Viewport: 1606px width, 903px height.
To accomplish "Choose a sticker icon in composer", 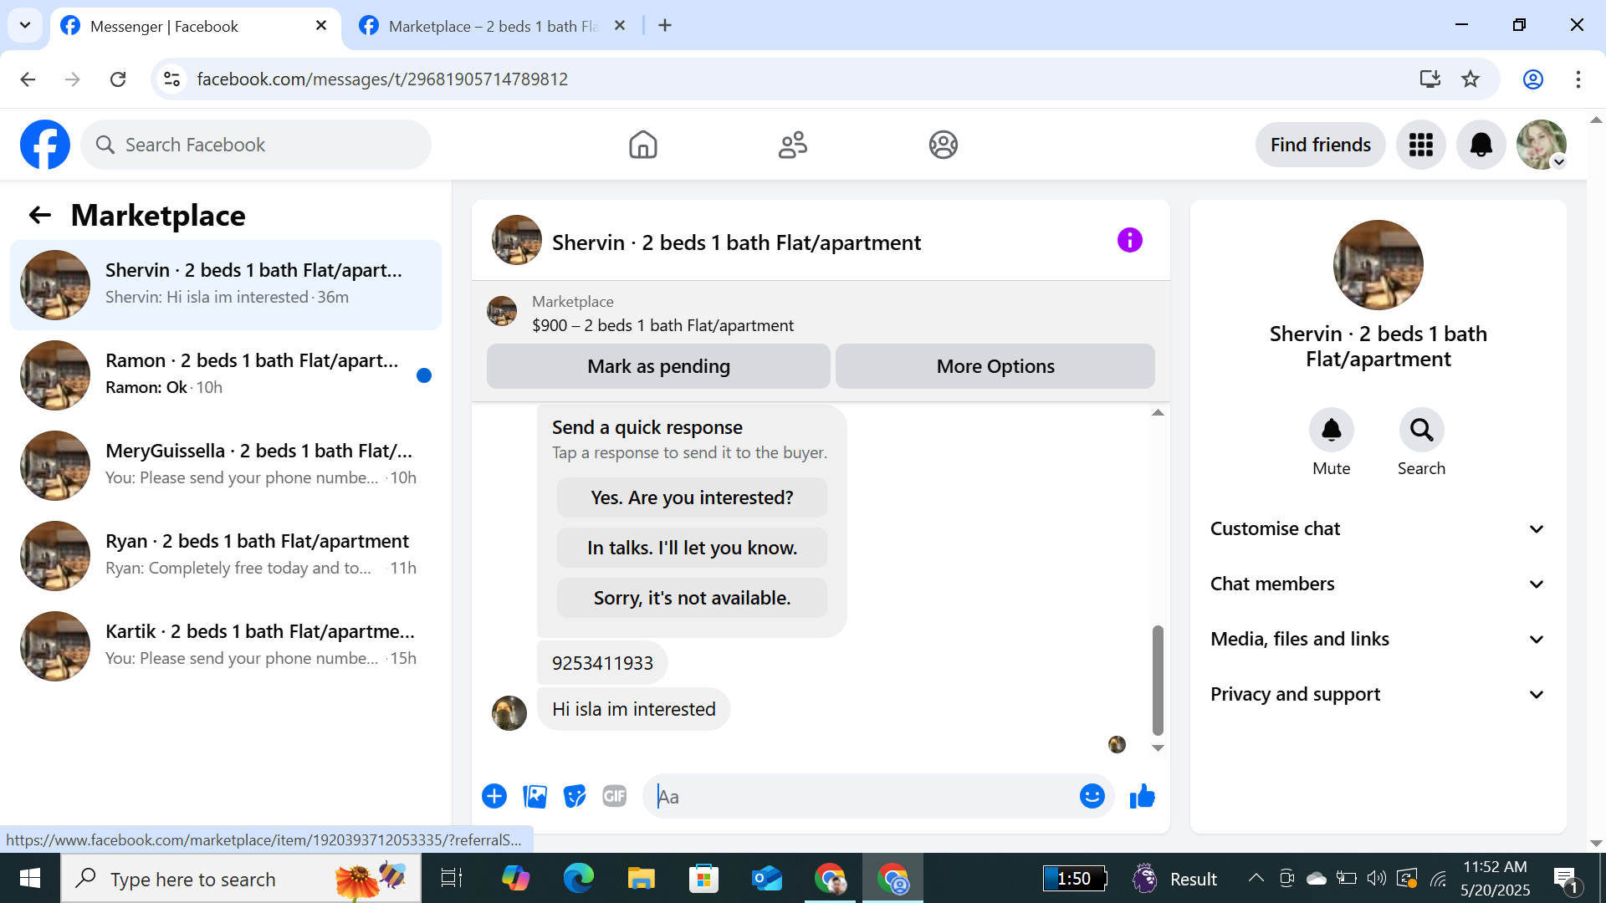I will (x=575, y=796).
